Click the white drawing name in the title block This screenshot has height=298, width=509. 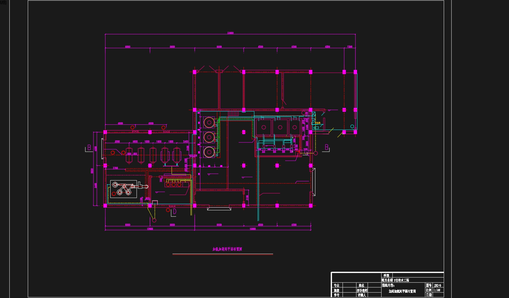(x=402, y=291)
